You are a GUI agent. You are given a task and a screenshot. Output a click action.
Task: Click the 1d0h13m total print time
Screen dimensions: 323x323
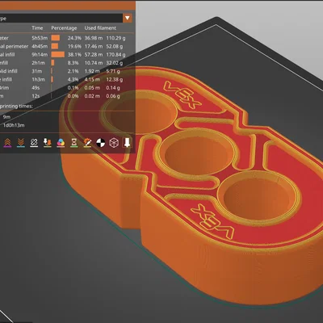click(x=14, y=125)
